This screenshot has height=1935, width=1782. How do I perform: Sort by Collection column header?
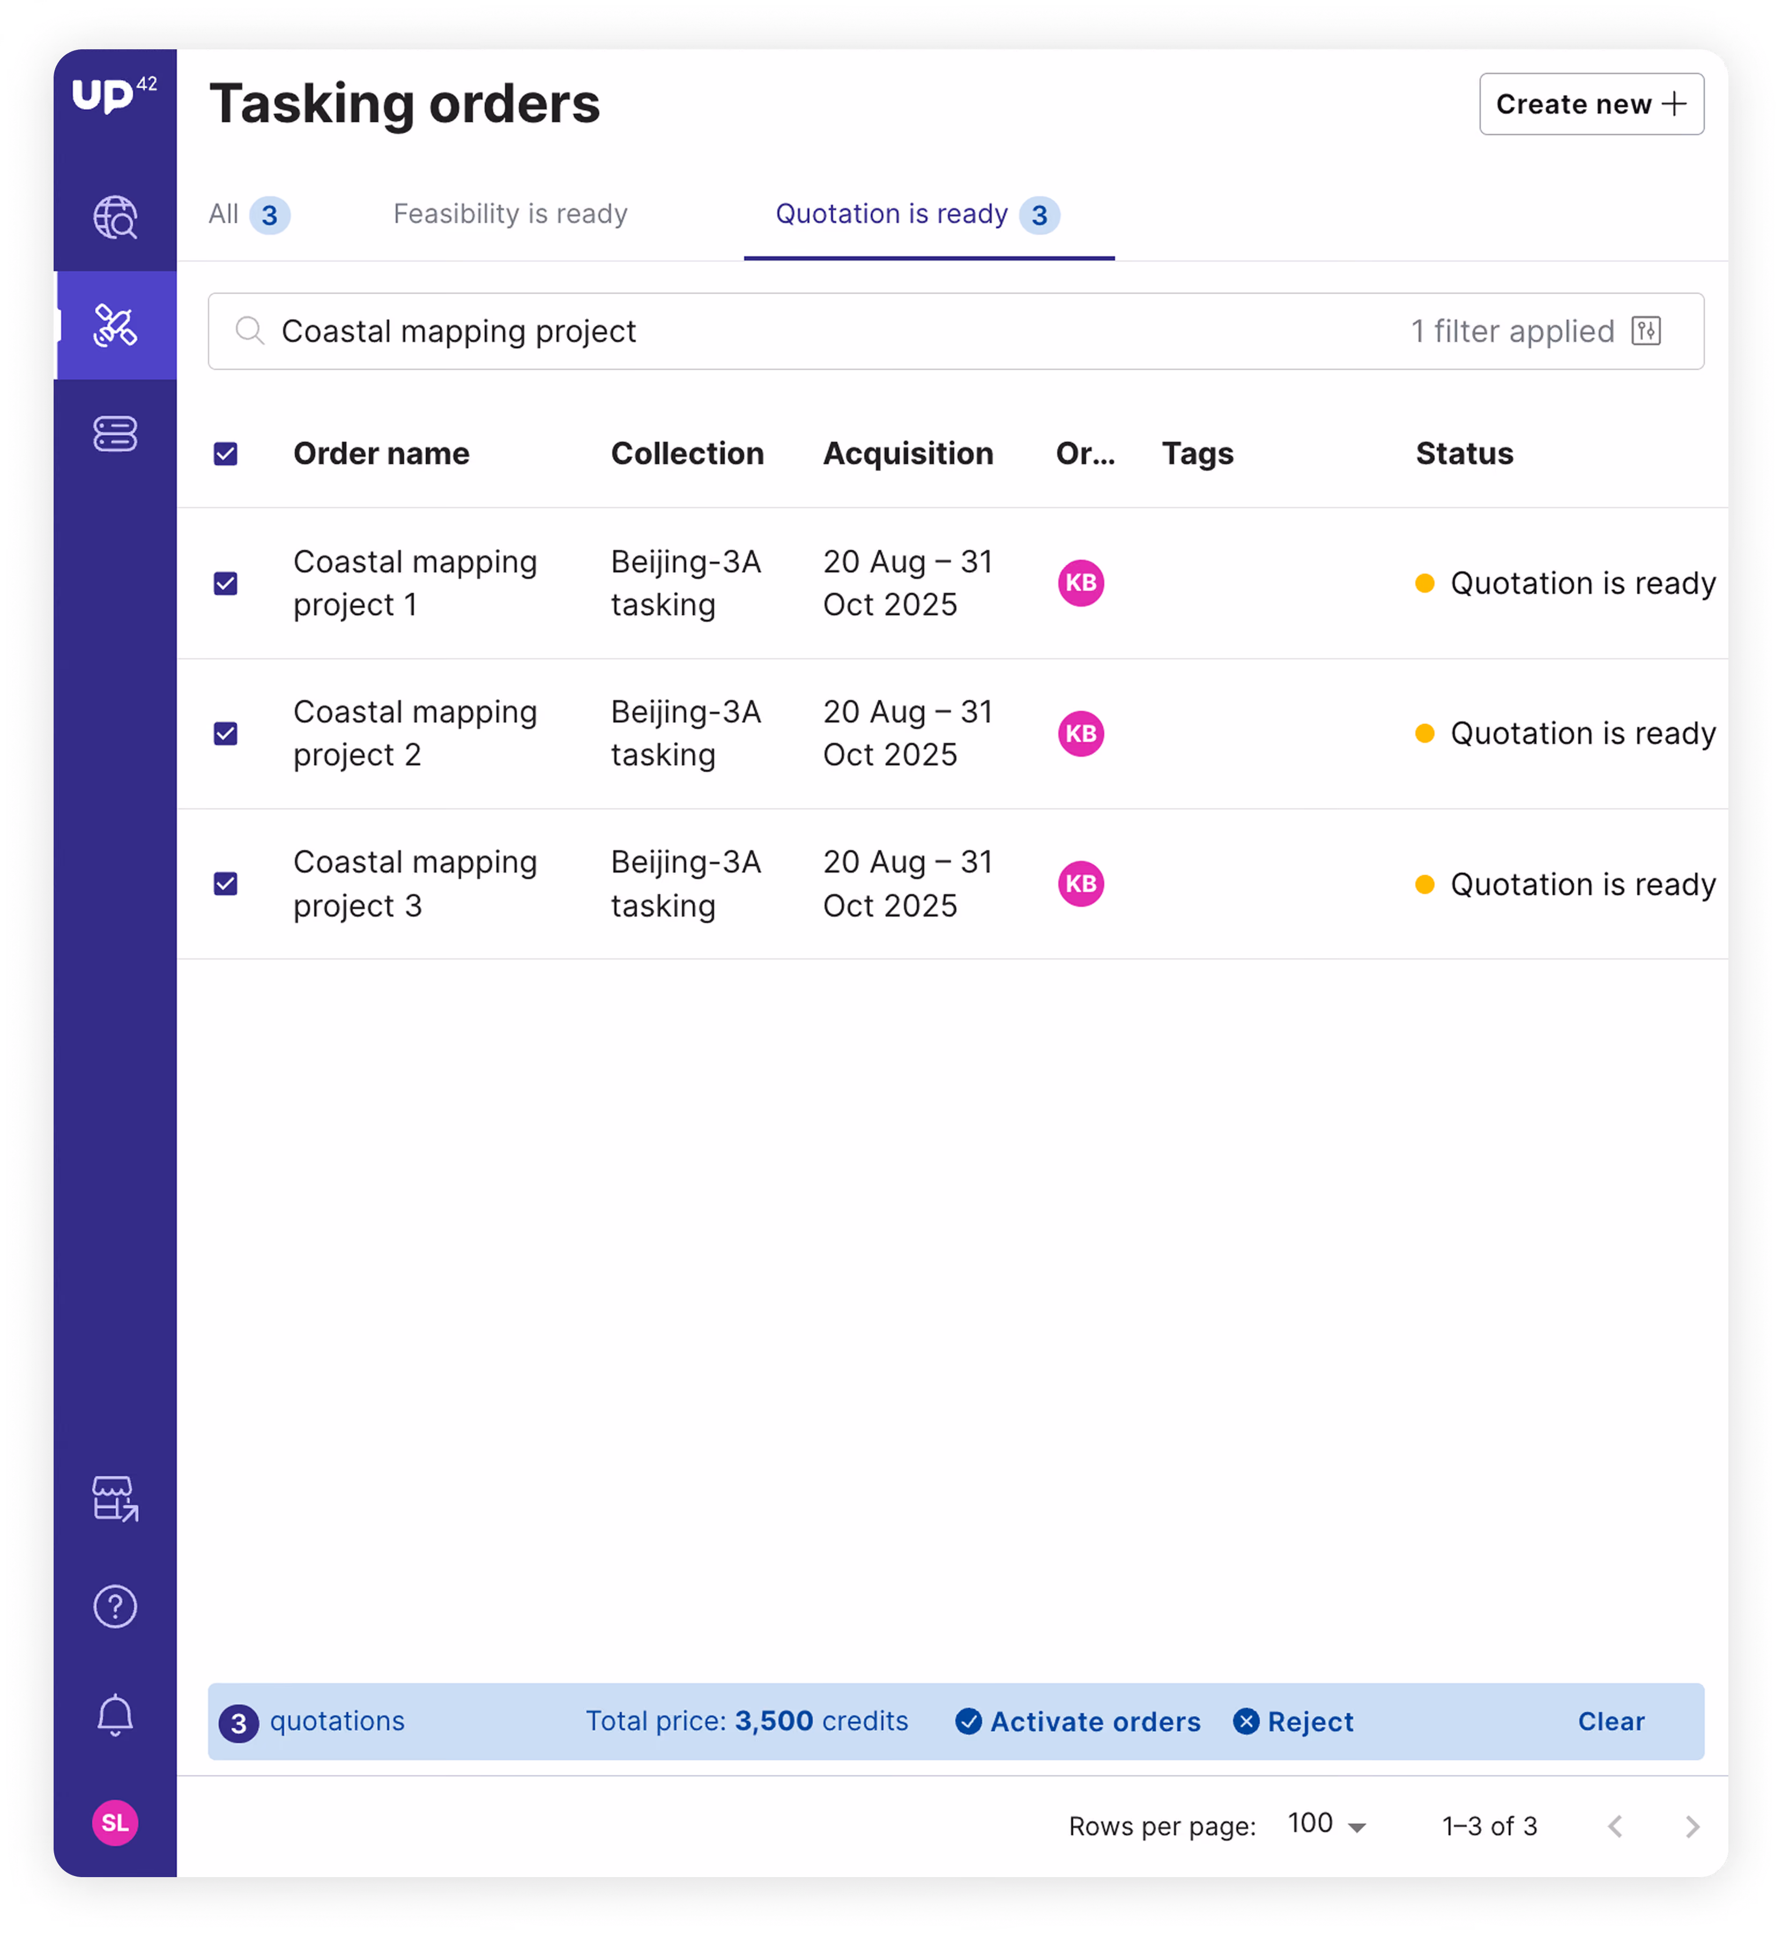tap(687, 454)
